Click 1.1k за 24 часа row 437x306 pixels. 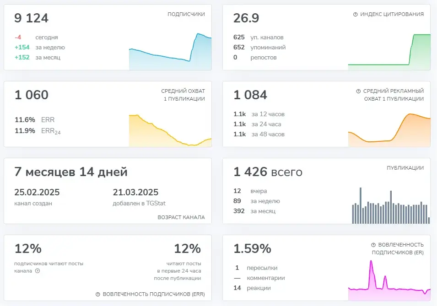pos(257,124)
